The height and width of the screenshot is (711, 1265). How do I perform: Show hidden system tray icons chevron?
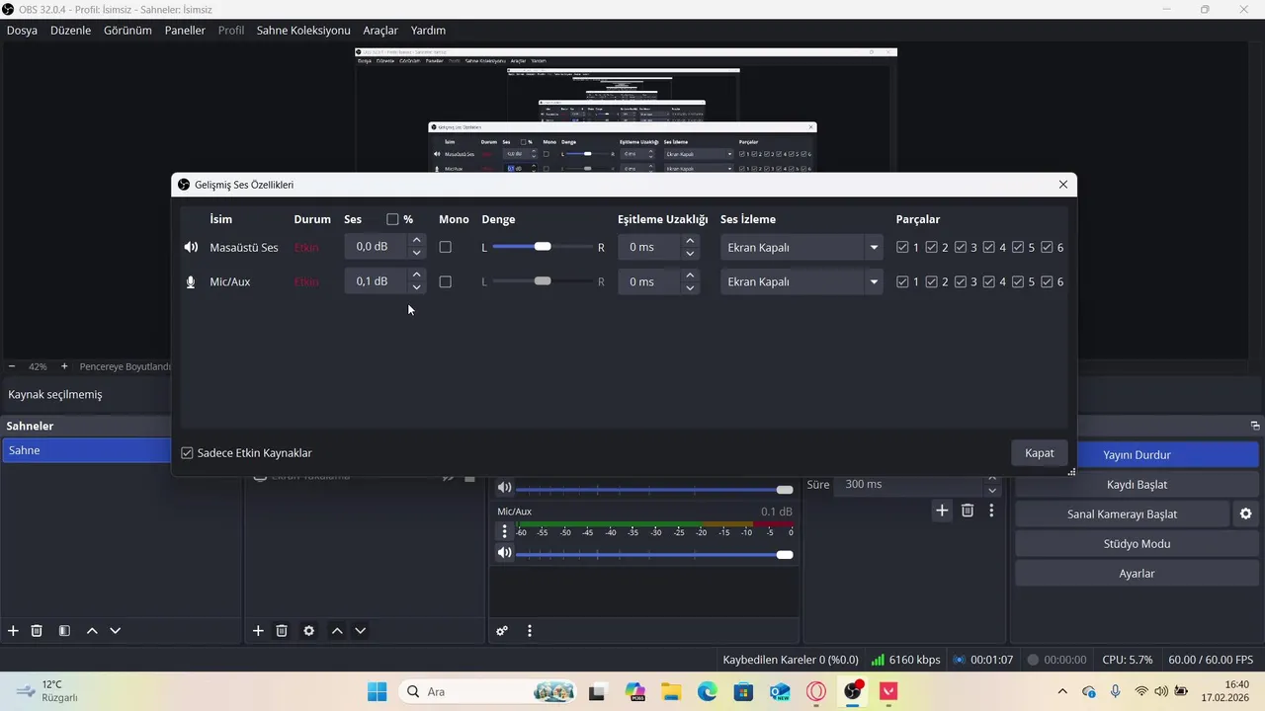pyautogui.click(x=1062, y=691)
